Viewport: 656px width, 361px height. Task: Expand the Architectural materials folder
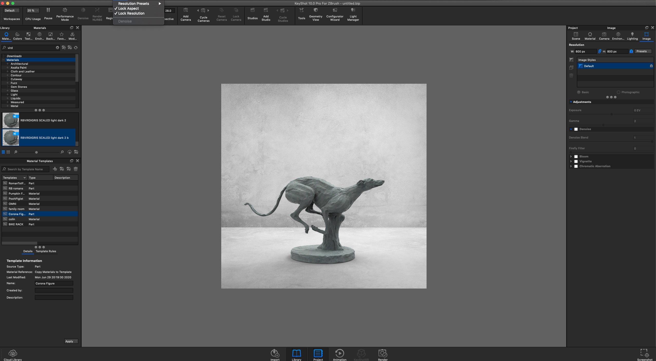tap(8, 64)
